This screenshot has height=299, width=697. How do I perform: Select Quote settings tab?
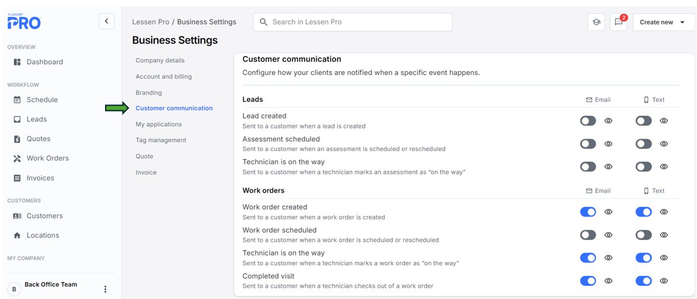[145, 156]
